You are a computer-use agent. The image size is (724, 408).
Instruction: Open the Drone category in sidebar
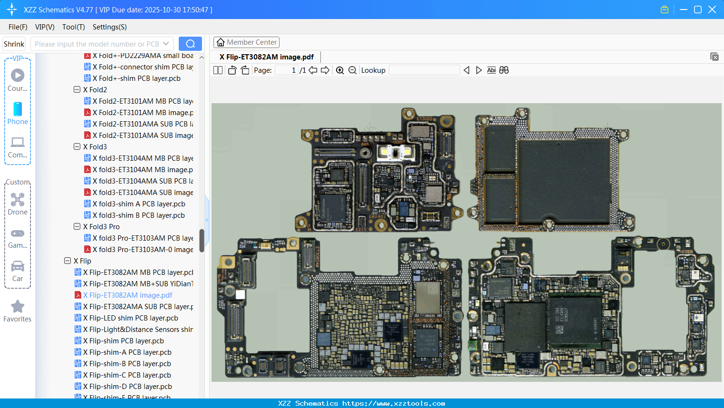18,204
